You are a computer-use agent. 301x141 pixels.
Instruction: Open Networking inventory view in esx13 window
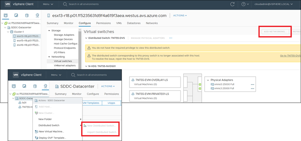37,15
